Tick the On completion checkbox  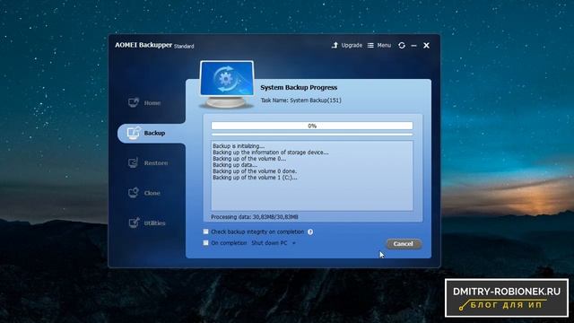pyautogui.click(x=205, y=242)
